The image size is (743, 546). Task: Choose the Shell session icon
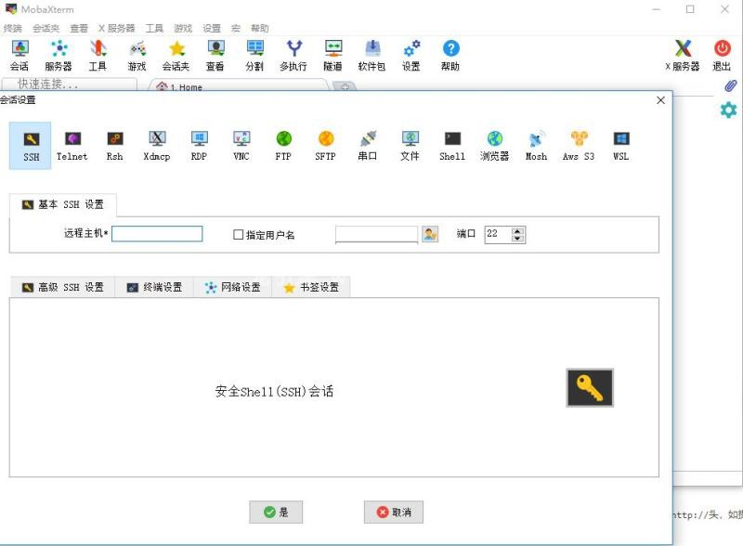452,146
